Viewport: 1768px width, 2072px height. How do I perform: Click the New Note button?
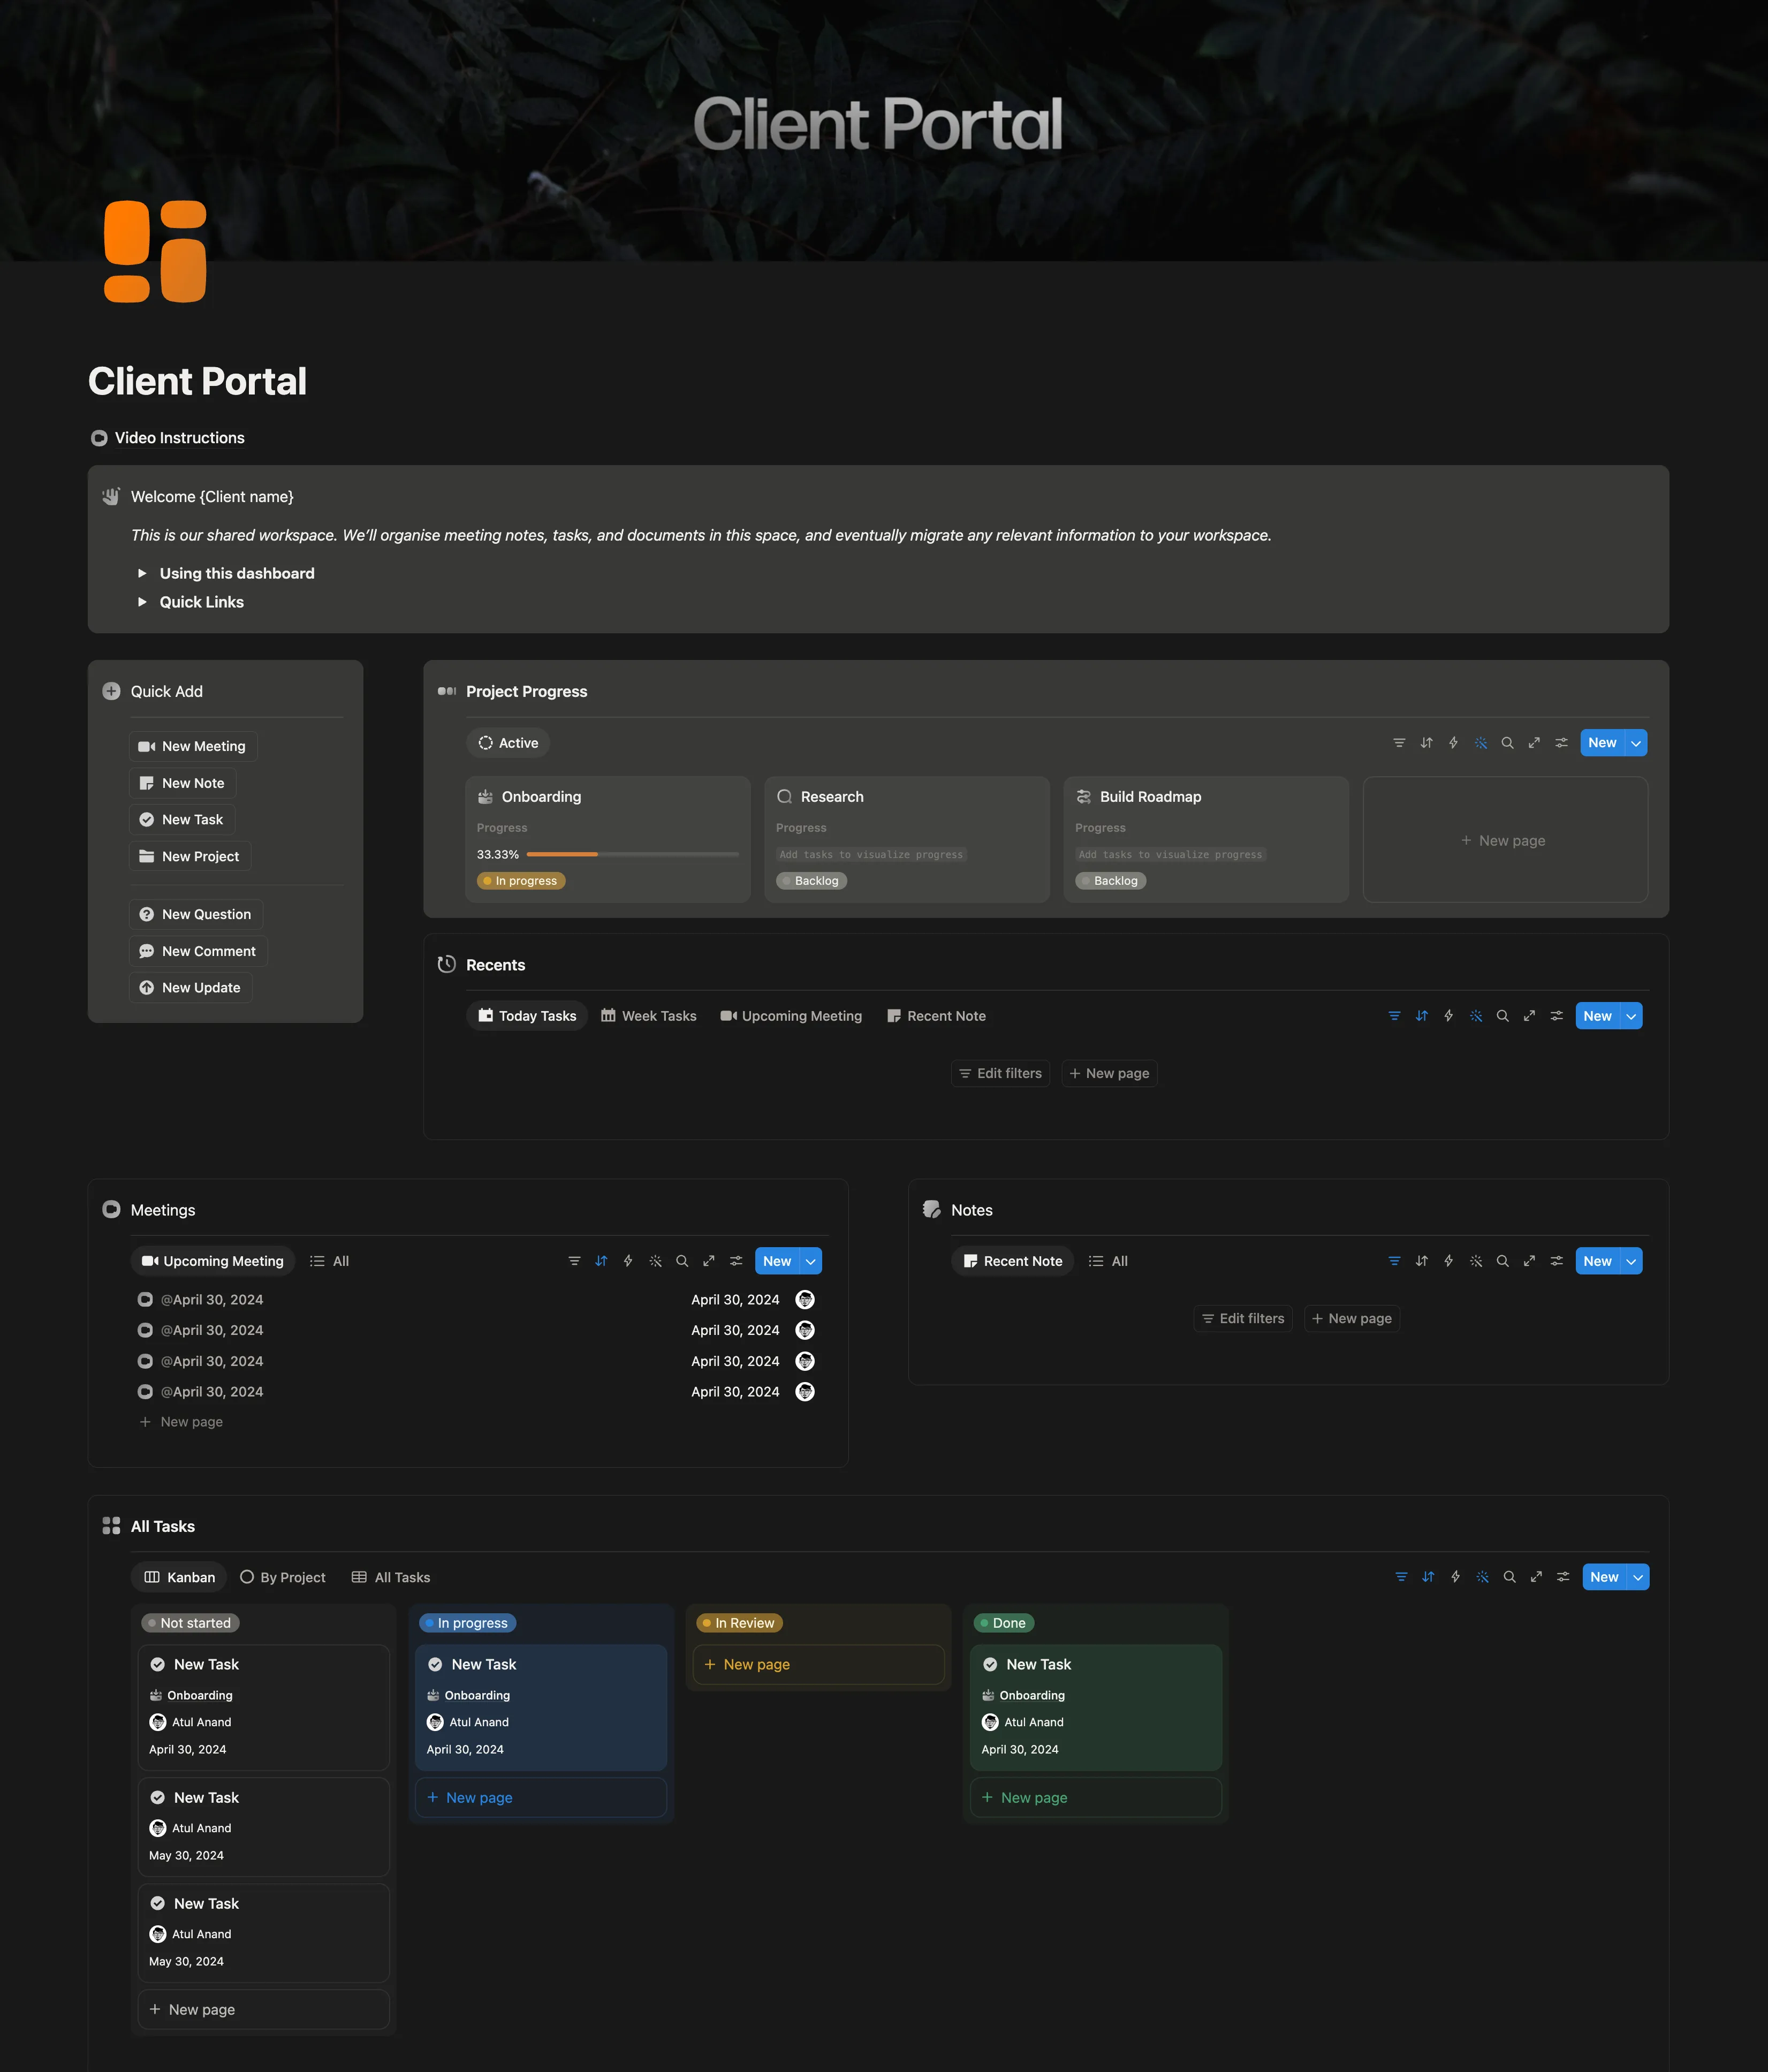click(x=182, y=783)
